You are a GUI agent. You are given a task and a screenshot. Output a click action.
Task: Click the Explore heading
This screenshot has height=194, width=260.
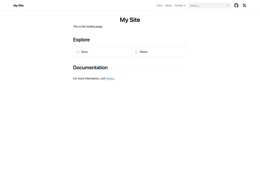81,40
